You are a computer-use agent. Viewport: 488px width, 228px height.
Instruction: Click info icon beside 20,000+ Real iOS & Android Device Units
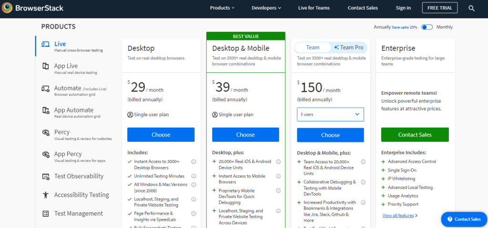278,162
